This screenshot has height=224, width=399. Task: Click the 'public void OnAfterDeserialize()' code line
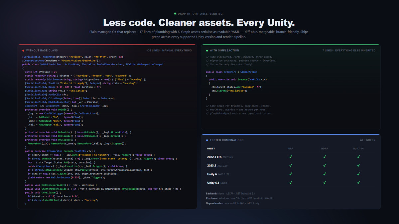pyautogui.click(x=103, y=189)
